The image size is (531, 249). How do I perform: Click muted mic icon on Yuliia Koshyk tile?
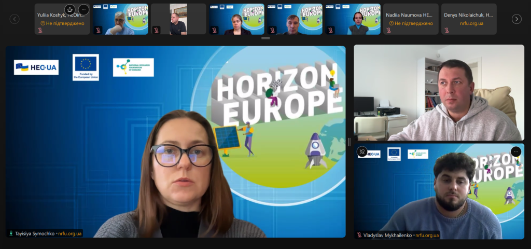(41, 31)
